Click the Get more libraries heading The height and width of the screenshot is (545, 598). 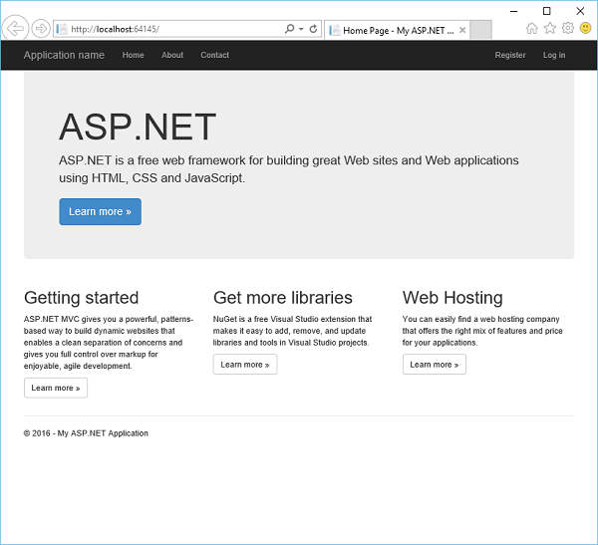283,298
